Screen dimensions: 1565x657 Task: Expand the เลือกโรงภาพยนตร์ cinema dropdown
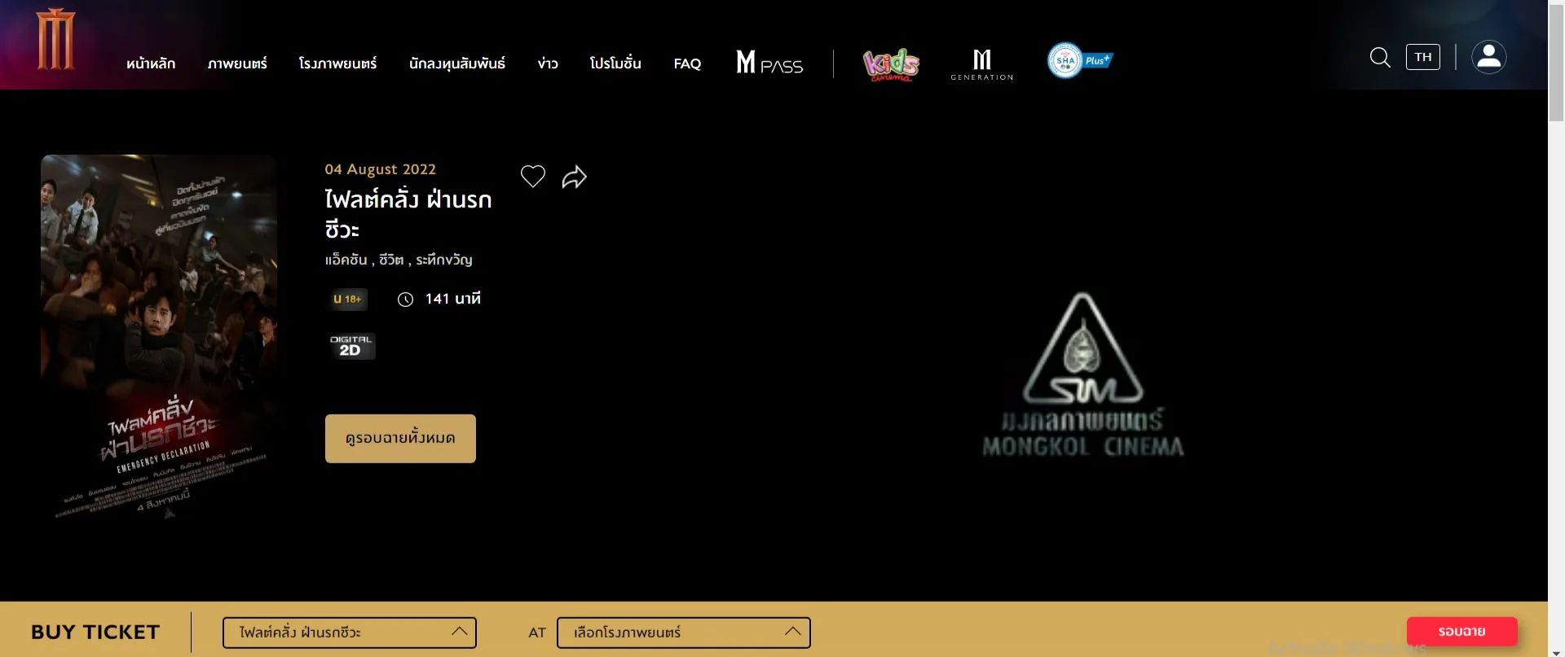684,633
